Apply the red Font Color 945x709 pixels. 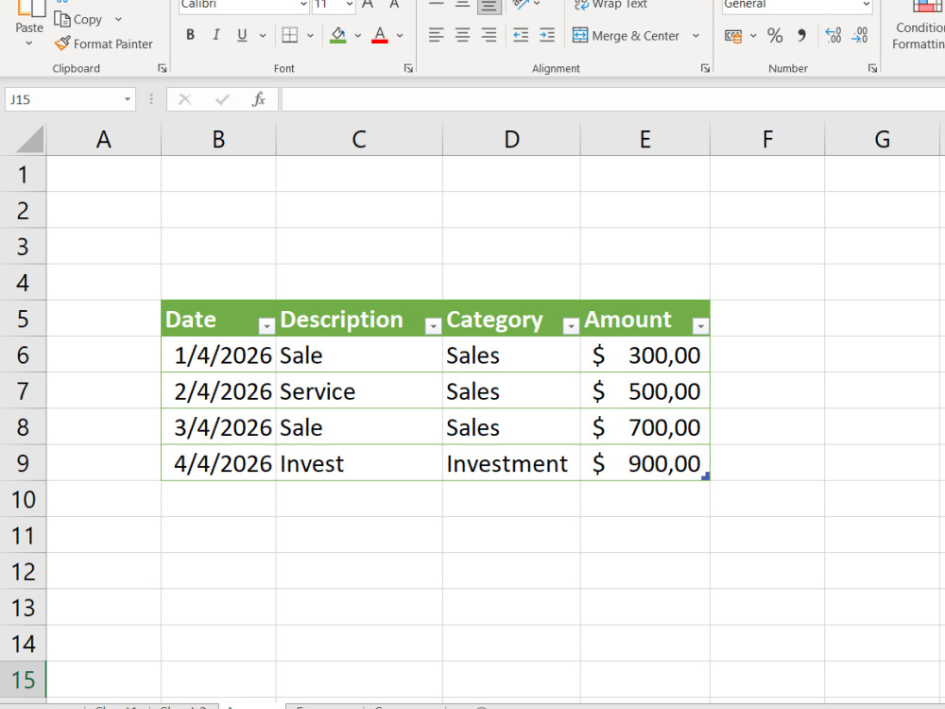coord(380,35)
